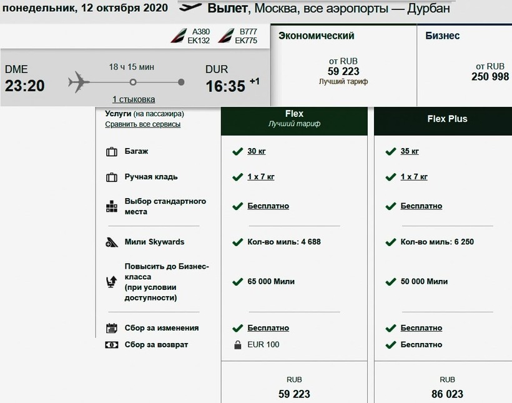Open the '1 стыковка' connection details
The width and height of the screenshot is (512, 403).
[x=134, y=99]
